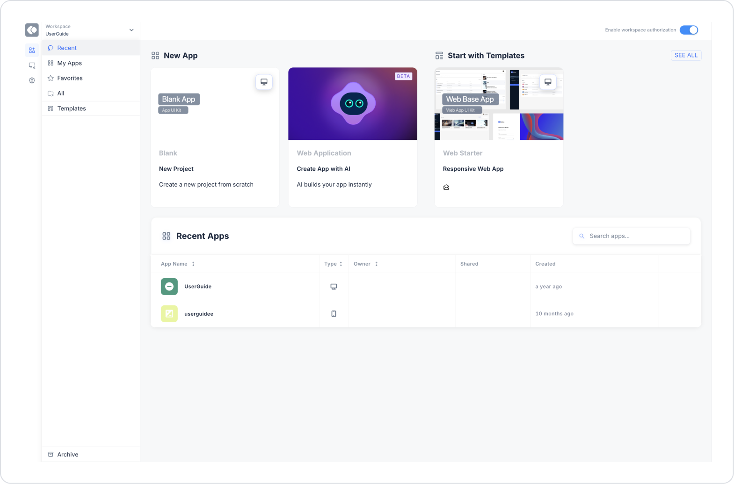Click the mobile type icon in userguidee row
Image resolution: width=734 pixels, height=484 pixels.
(334, 314)
